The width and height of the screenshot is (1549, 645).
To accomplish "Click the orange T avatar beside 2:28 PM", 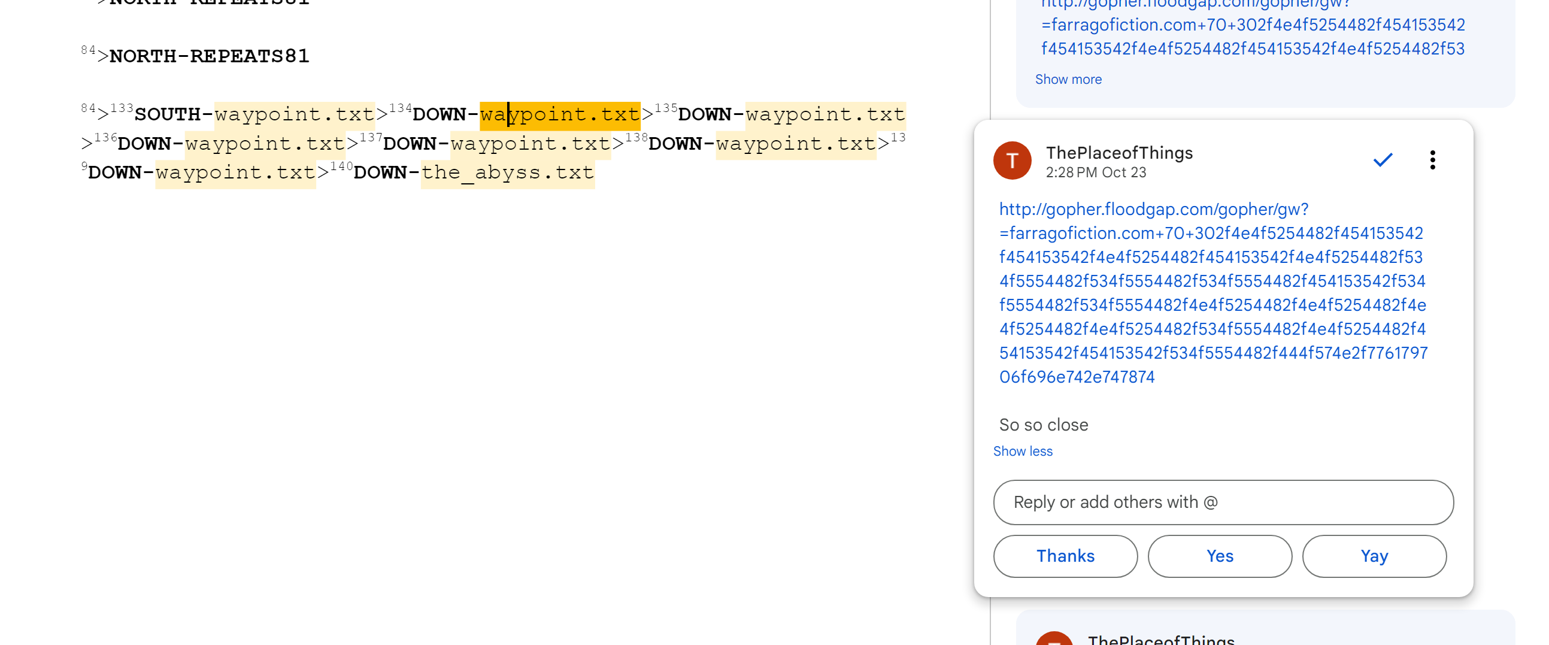I will [x=1012, y=161].
